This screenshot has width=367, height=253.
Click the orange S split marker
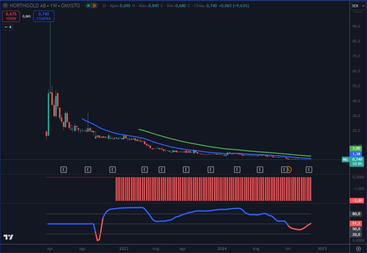(288, 169)
